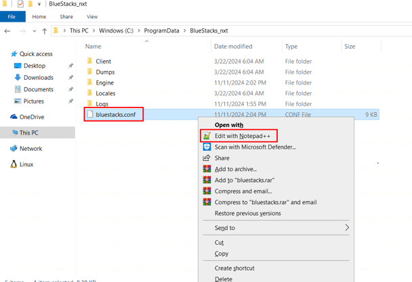The image size is (412, 282).
Task: Click the pin icon next to Desktop
Action: (x=70, y=66)
